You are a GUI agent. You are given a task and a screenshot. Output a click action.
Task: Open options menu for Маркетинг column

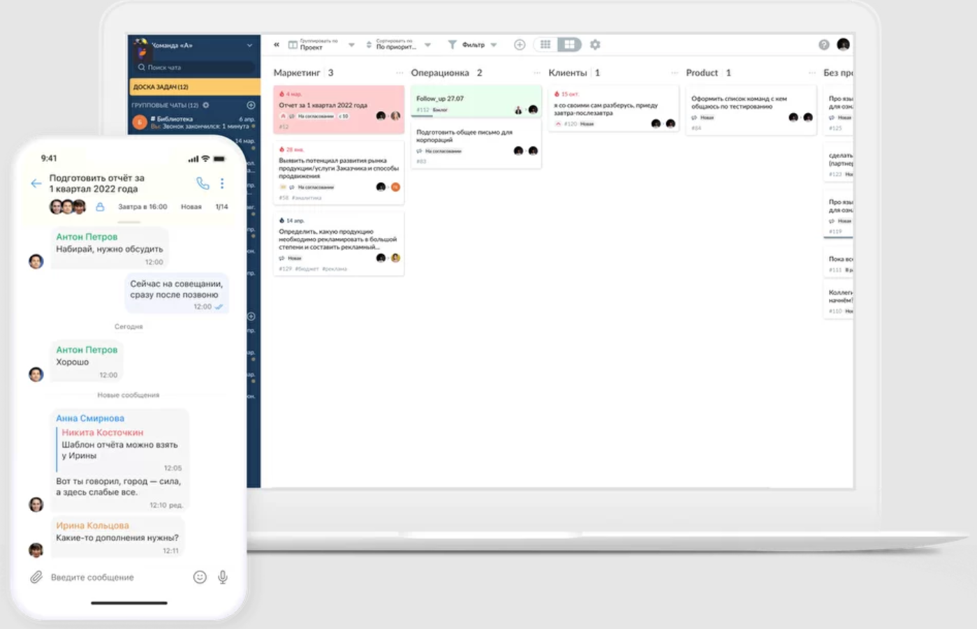click(x=399, y=73)
